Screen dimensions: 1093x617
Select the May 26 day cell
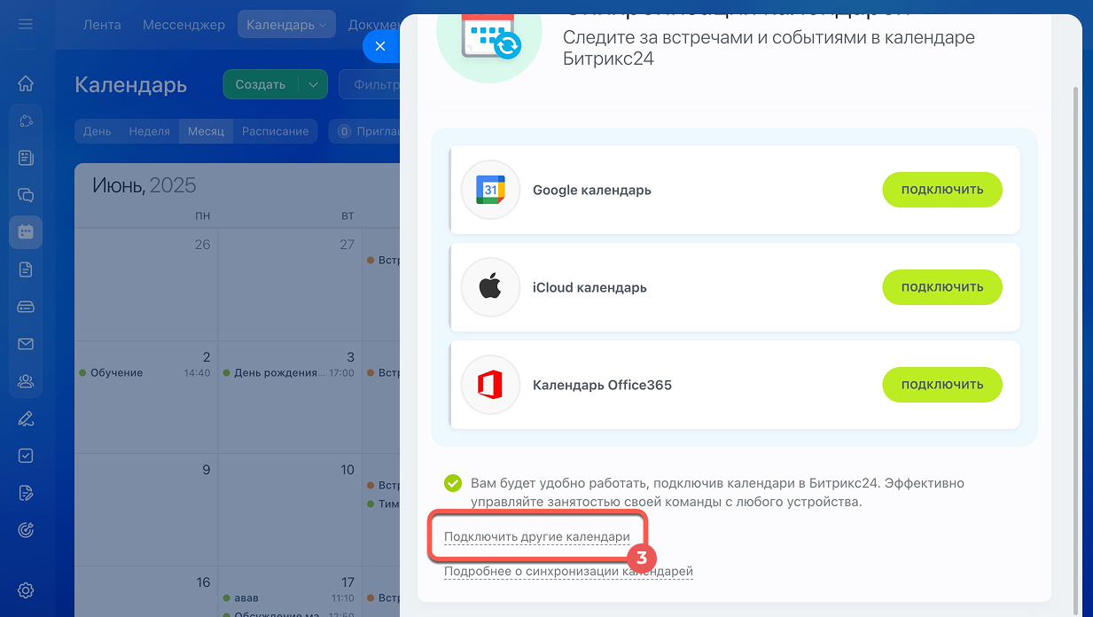146,285
